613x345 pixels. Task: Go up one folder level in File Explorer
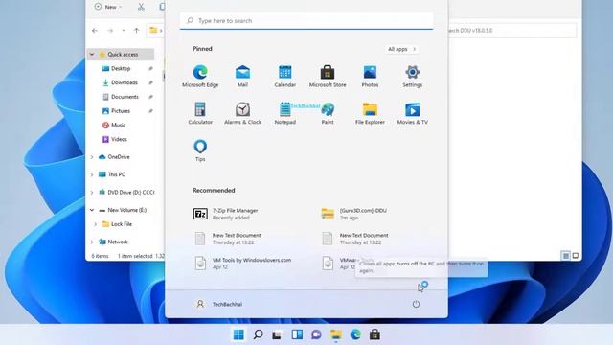tap(136, 30)
